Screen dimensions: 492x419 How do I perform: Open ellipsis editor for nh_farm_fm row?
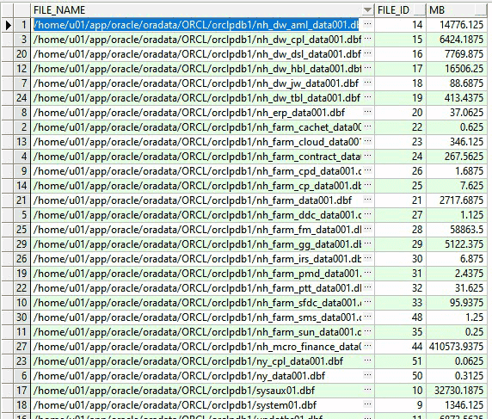(368, 230)
